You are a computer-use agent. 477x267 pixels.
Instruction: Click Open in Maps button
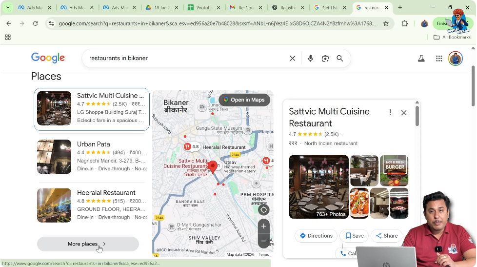pos(244,100)
